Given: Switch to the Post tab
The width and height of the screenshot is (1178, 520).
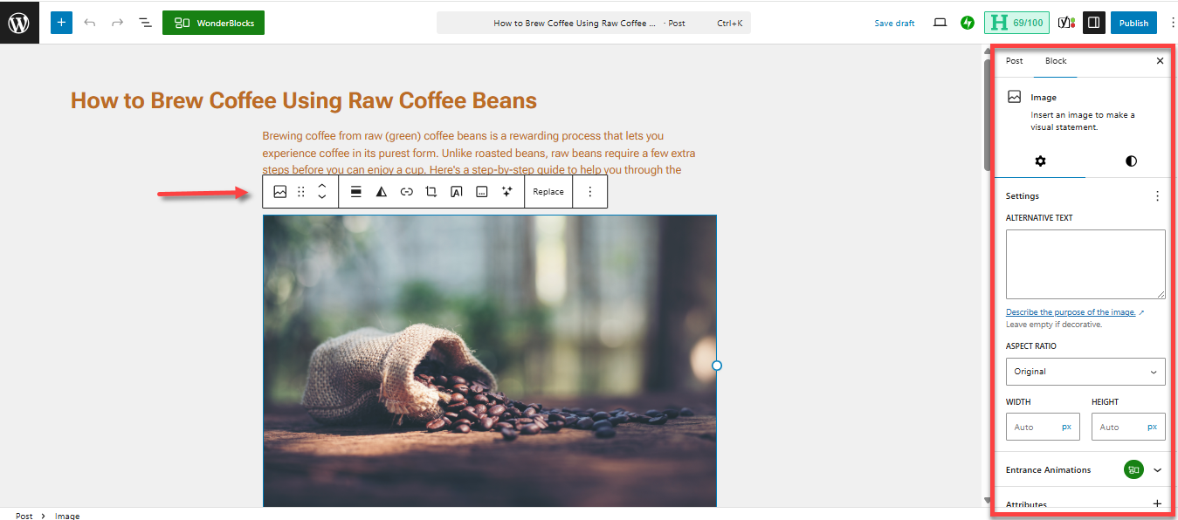Looking at the screenshot, I should [x=1014, y=61].
